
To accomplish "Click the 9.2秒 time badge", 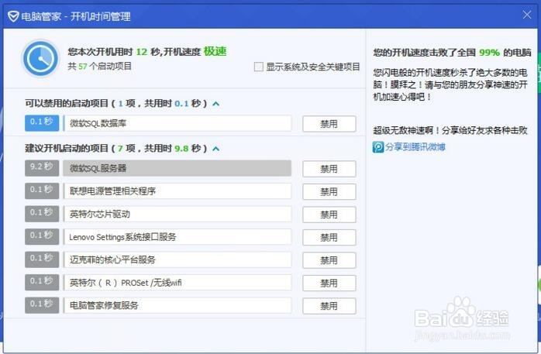I will tap(42, 168).
